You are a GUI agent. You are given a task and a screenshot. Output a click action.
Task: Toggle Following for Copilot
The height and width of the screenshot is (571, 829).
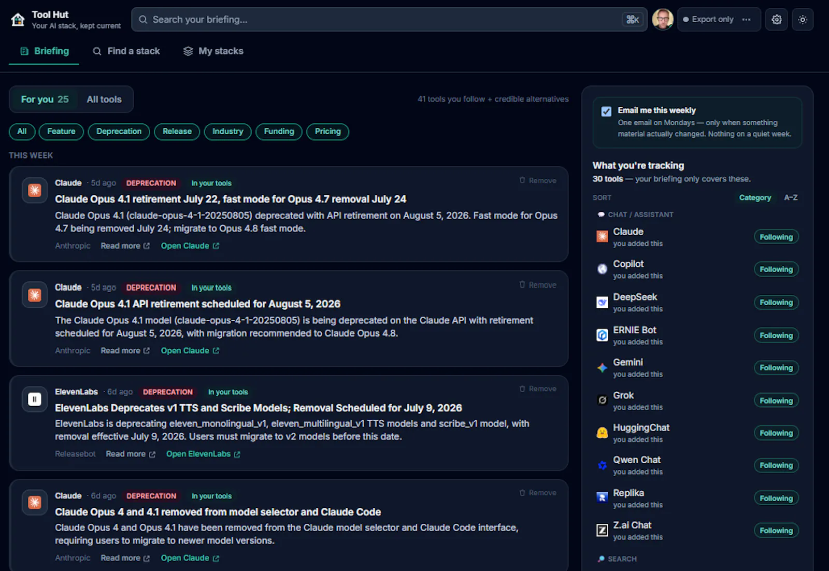click(x=776, y=269)
